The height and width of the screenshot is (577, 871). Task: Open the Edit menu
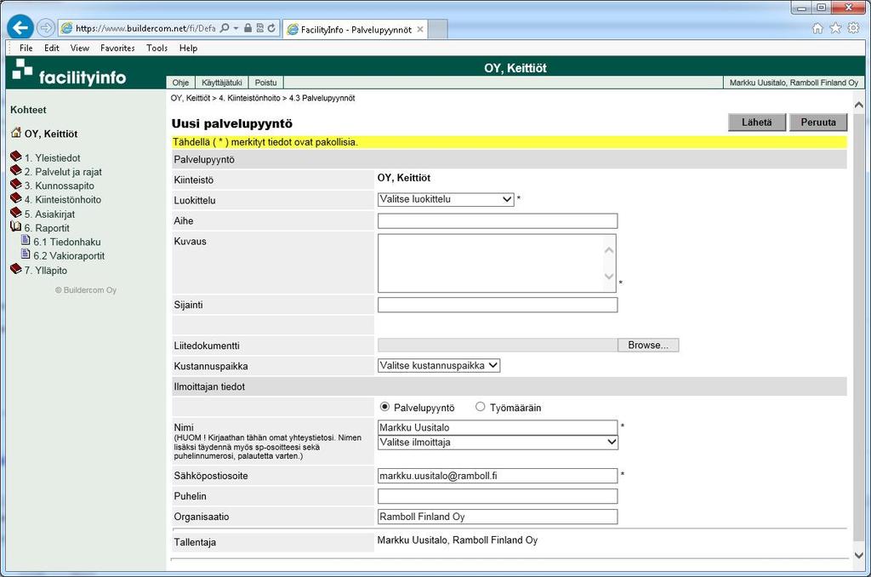click(52, 49)
